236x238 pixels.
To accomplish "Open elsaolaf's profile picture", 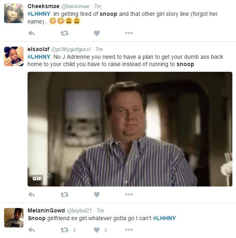I will coord(14,56).
